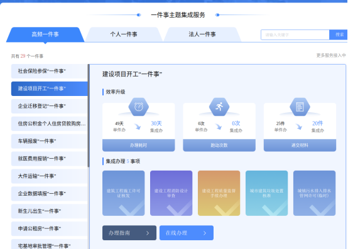Viewport: 348px width, 249px height.
Task: Switch to the 法人一件事 tab
Action: point(202,34)
